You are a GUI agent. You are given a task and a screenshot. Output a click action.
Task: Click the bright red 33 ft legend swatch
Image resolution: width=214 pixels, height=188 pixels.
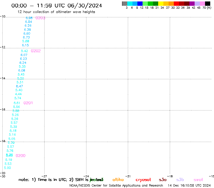tap(176, 3)
